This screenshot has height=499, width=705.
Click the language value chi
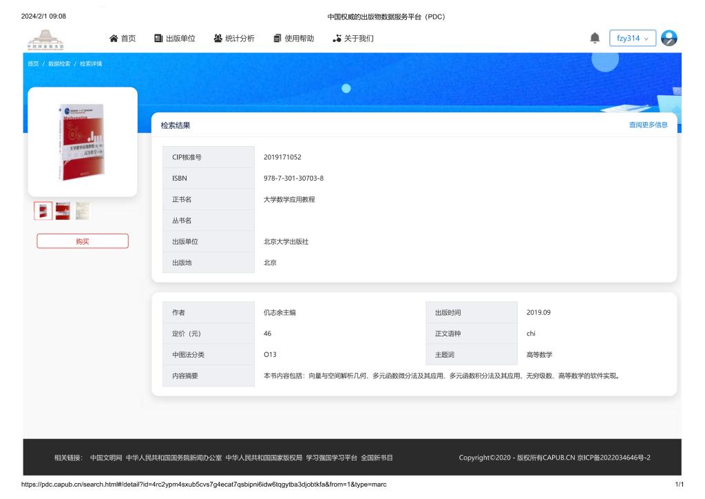[x=531, y=334]
